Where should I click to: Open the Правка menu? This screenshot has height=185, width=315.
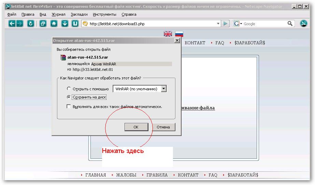[28, 14]
